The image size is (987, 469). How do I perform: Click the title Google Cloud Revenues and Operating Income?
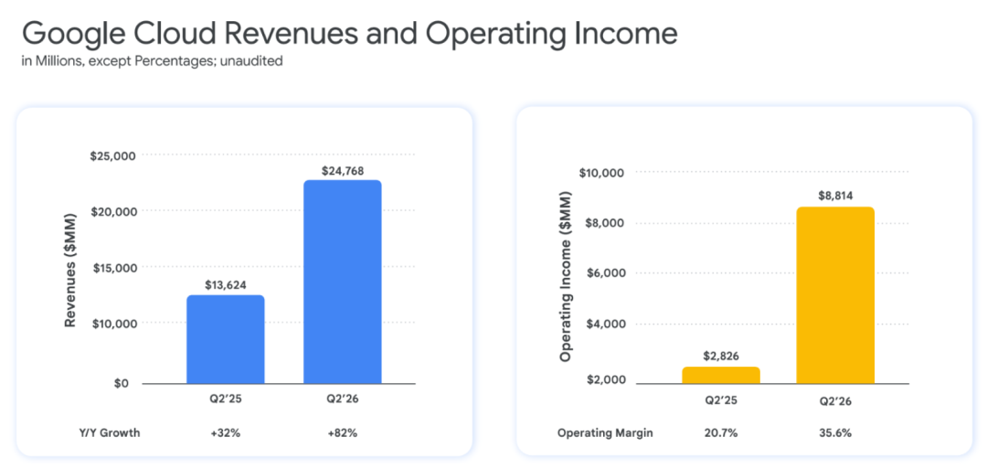coord(350,36)
